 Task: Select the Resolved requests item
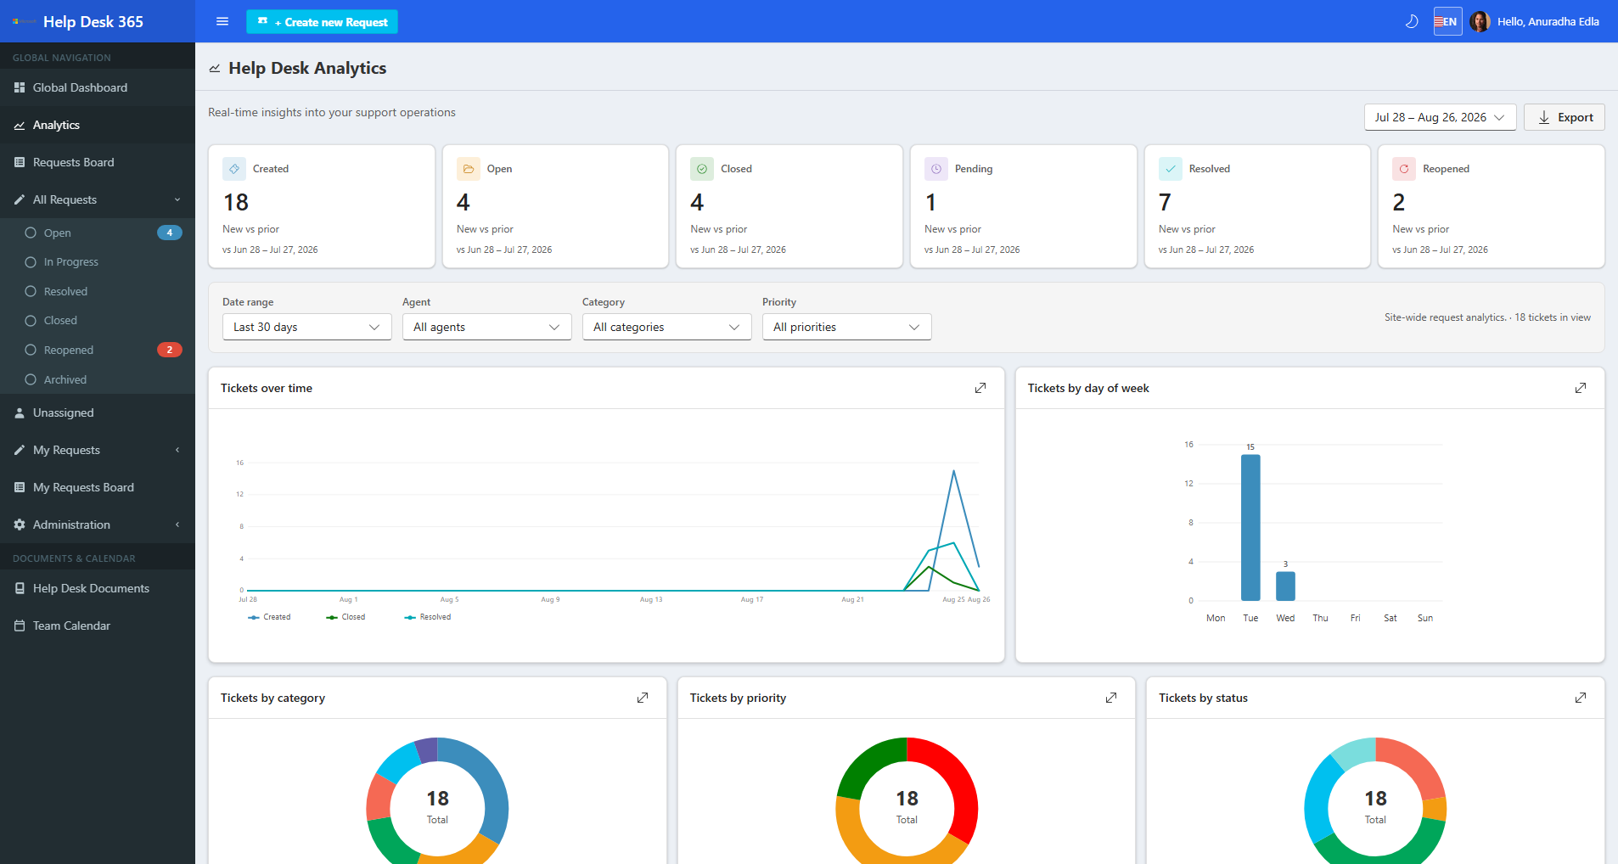tap(98, 291)
